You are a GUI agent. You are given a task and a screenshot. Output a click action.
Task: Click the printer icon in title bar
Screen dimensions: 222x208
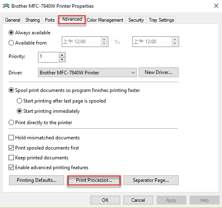pyautogui.click(x=6, y=6)
